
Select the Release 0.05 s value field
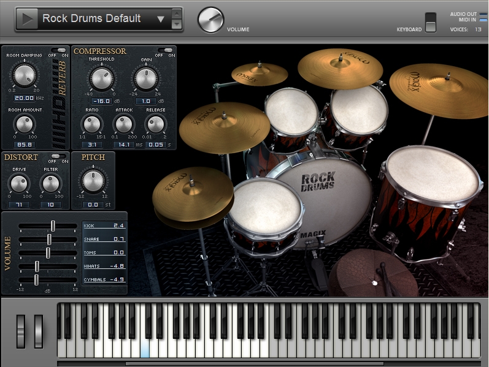156,145
